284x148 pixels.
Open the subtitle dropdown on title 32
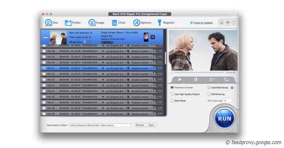141,74
